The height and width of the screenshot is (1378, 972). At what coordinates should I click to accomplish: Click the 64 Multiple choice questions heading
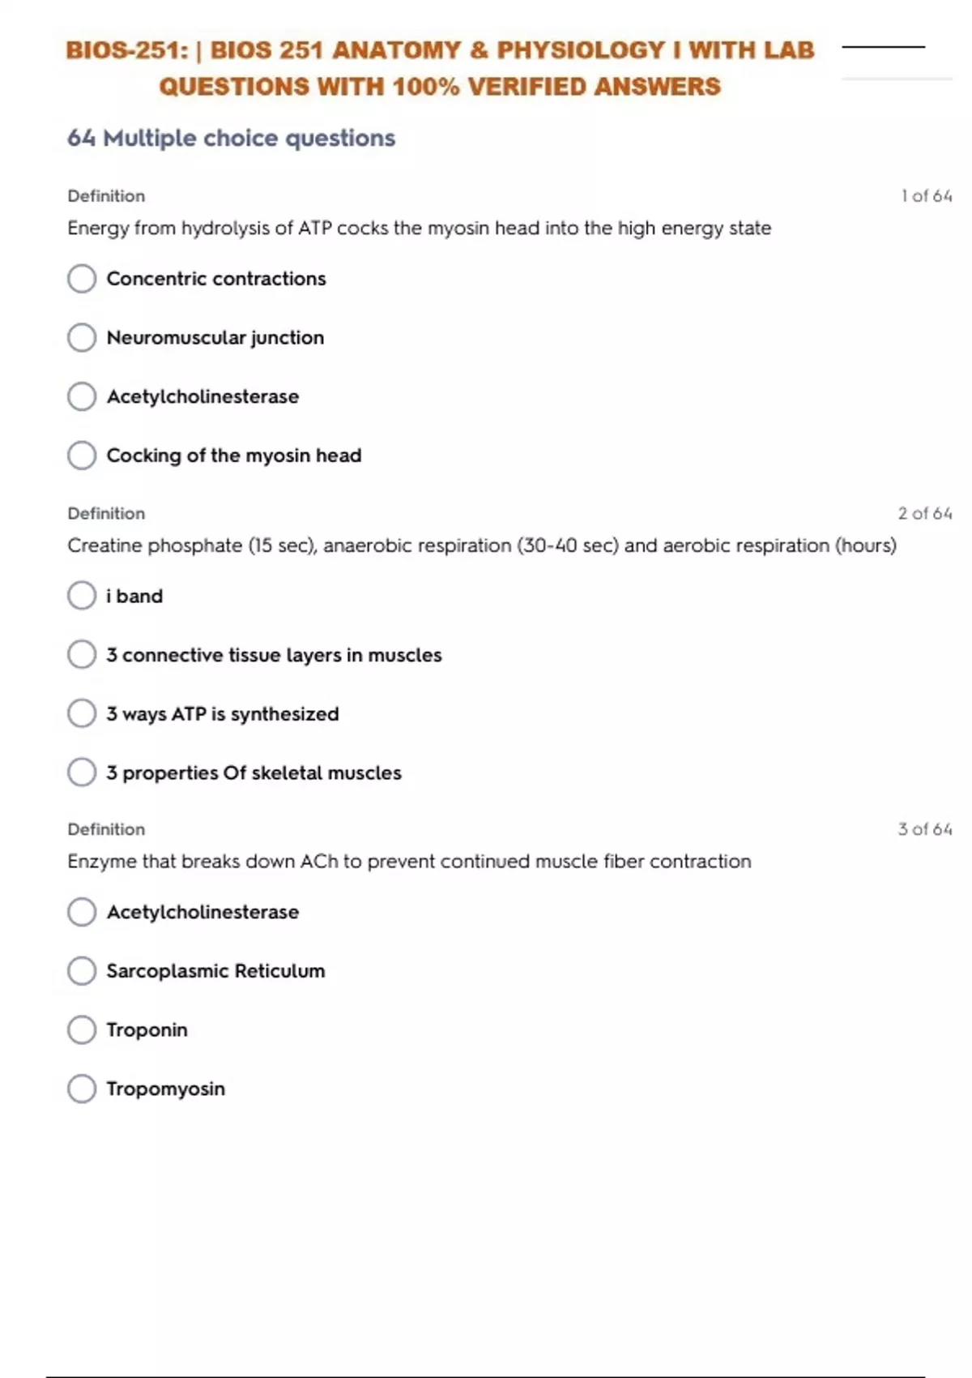click(x=231, y=139)
